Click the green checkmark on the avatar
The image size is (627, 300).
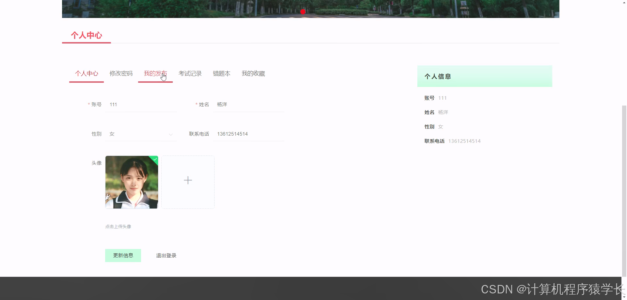click(155, 160)
